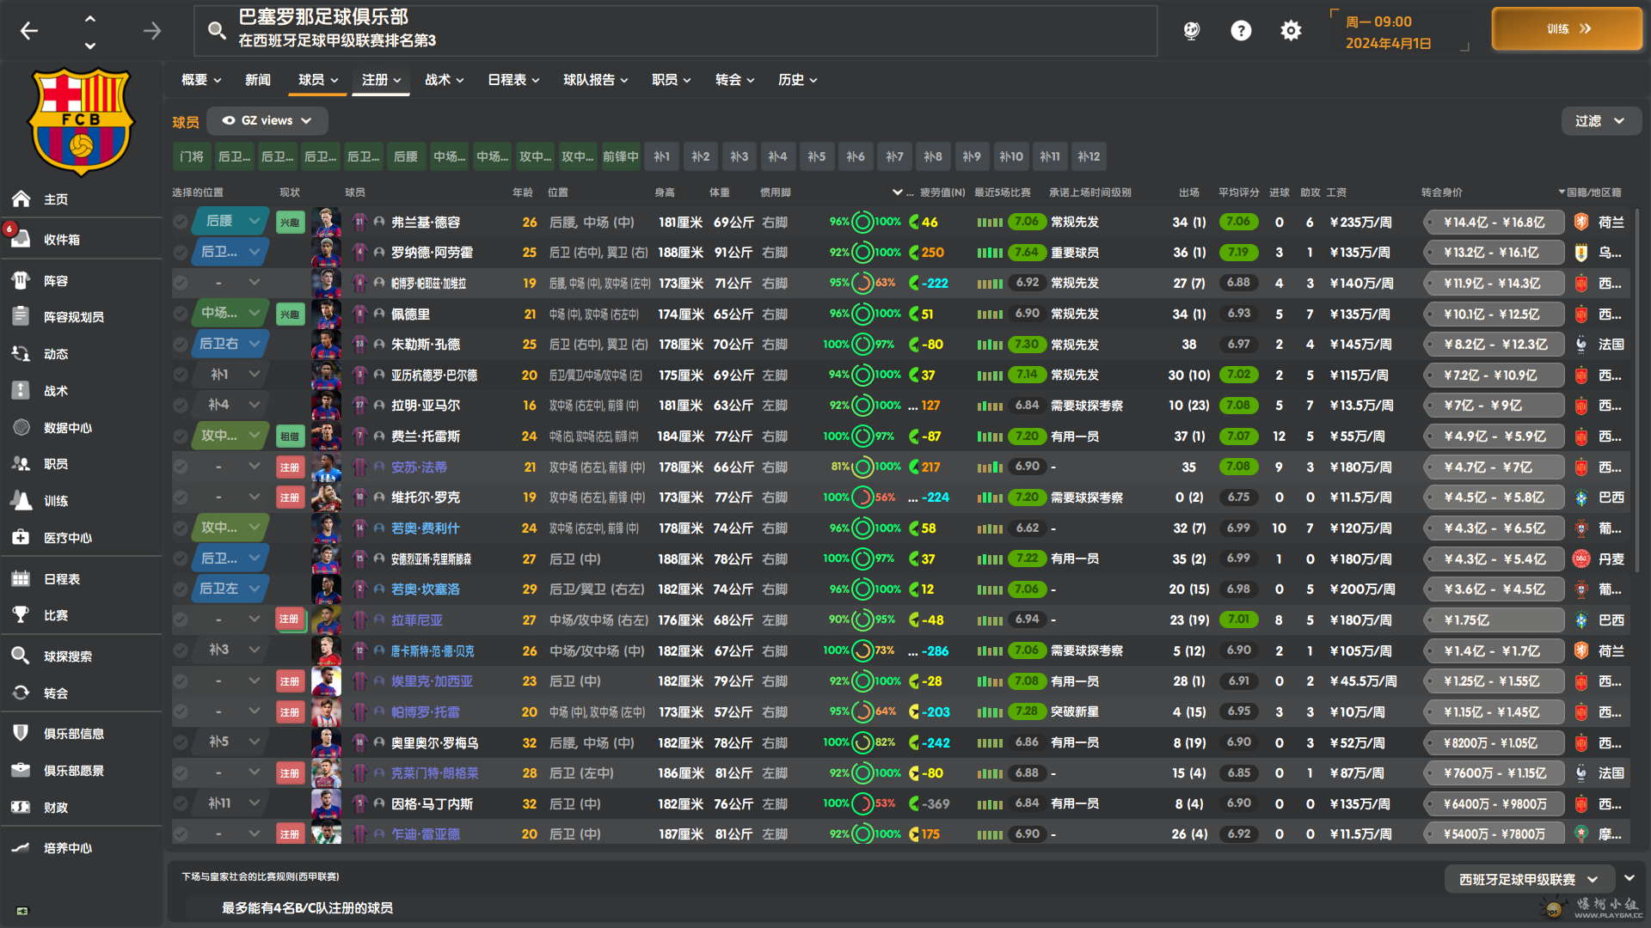Open player 安苏·法蒂 profile link
Screen dimensions: 1651x928
tap(419, 467)
